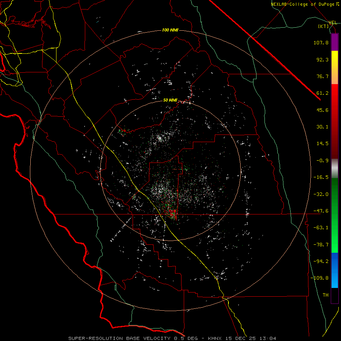Click the VEL legend heading
The width and height of the screenshot is (341, 341).
333,23
